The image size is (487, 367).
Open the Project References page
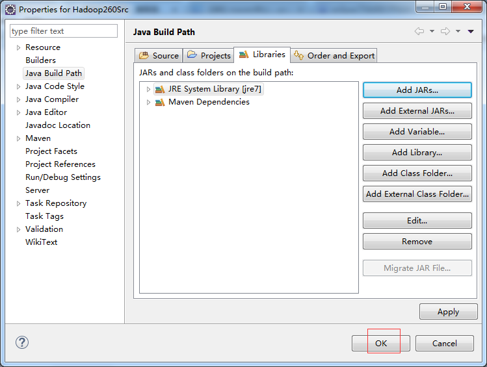point(60,164)
